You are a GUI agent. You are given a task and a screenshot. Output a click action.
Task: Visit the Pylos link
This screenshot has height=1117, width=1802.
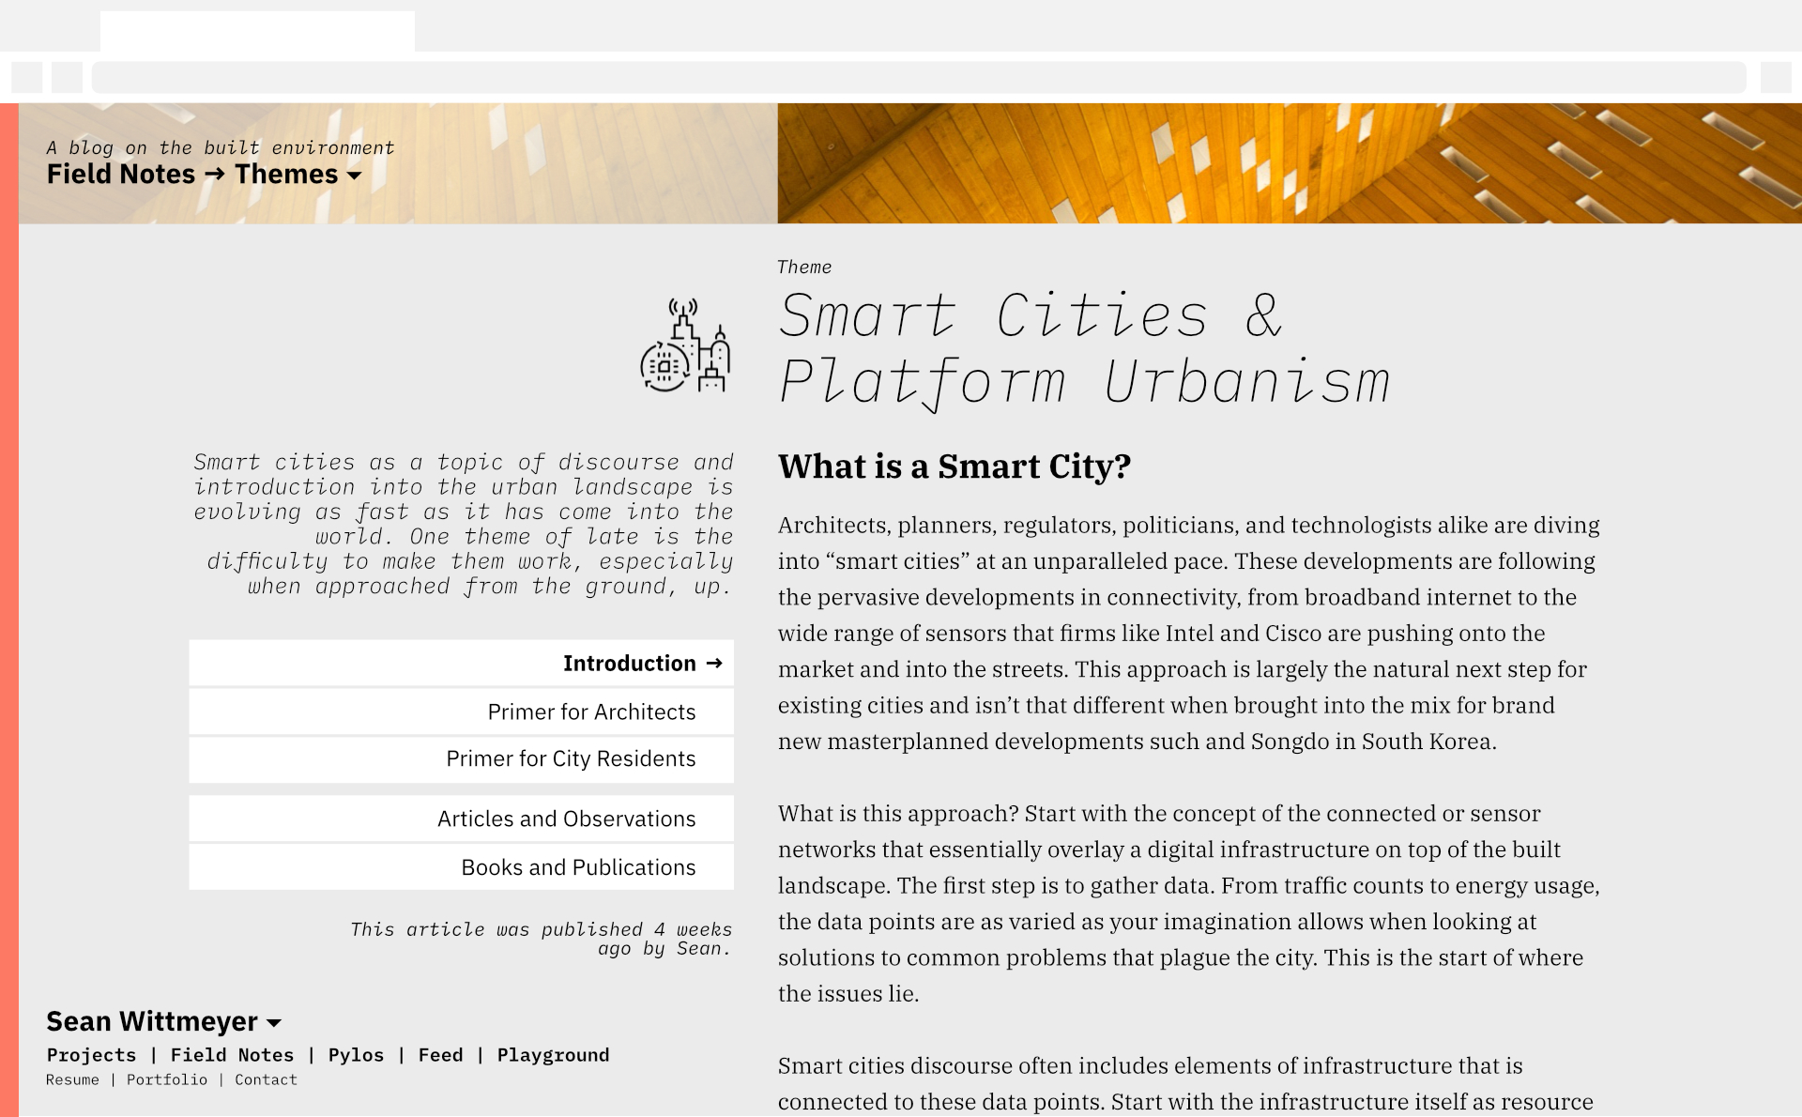coord(356,1055)
